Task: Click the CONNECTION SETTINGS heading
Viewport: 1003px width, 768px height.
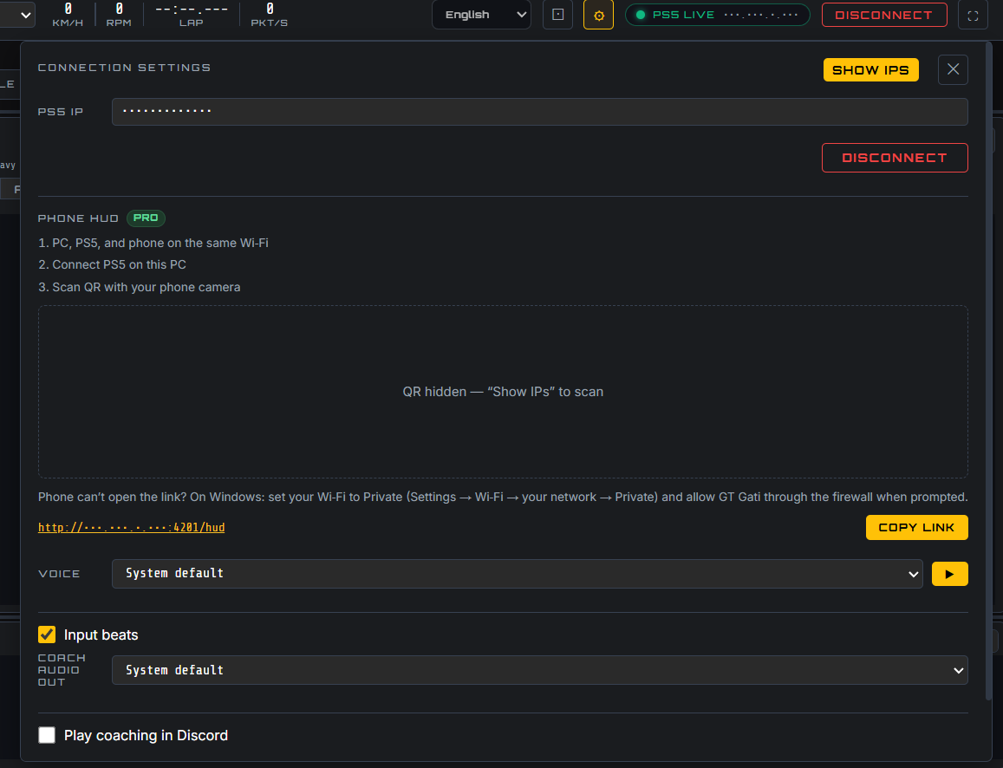Action: [x=124, y=68]
